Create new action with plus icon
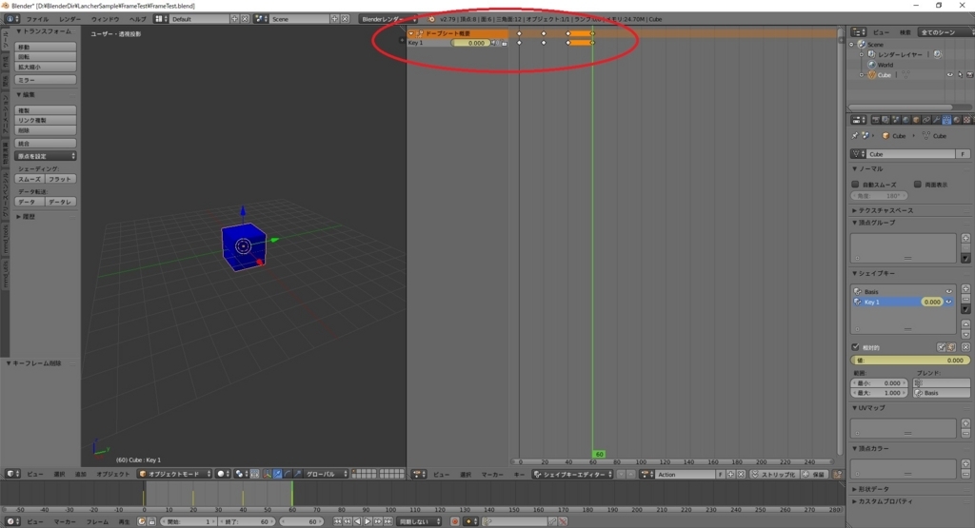The height and width of the screenshot is (528, 975). pyautogui.click(x=730, y=474)
